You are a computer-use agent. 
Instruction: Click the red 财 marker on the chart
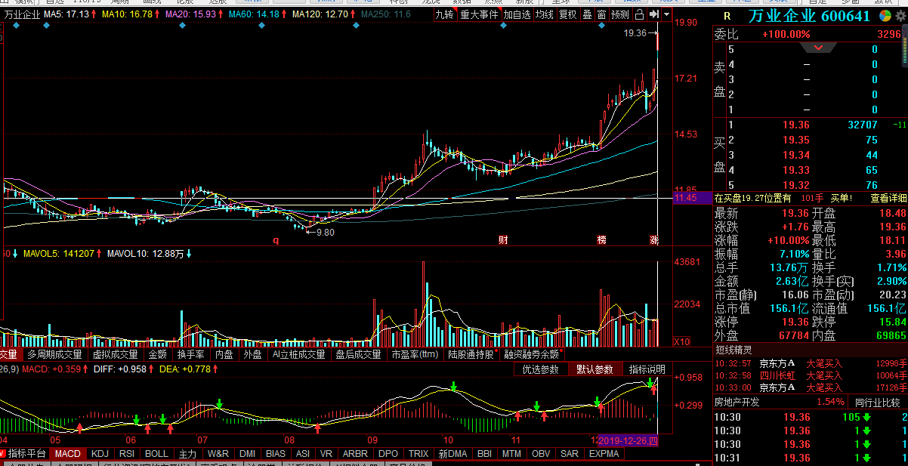[x=502, y=239]
